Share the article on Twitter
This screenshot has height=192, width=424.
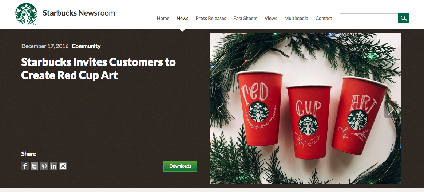tap(34, 166)
